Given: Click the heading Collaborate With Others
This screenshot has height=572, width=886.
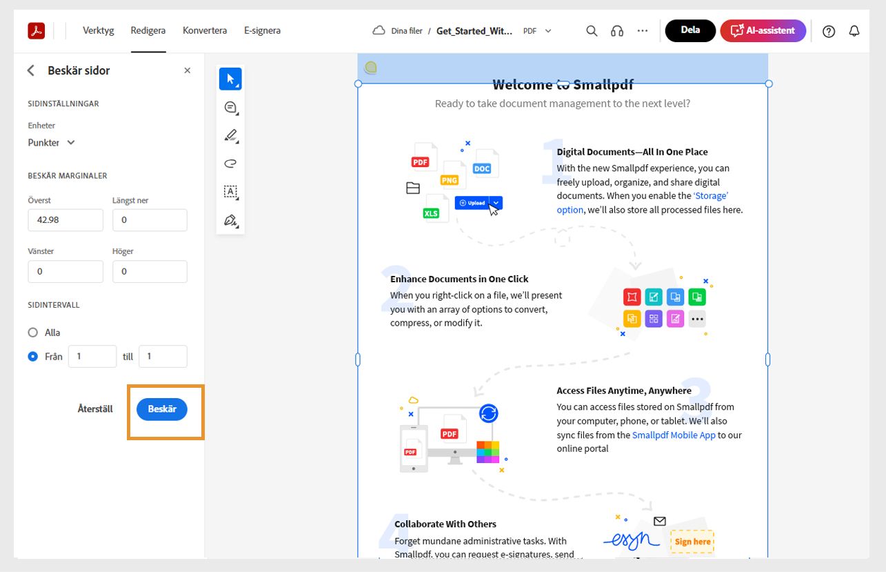Looking at the screenshot, I should [445, 524].
